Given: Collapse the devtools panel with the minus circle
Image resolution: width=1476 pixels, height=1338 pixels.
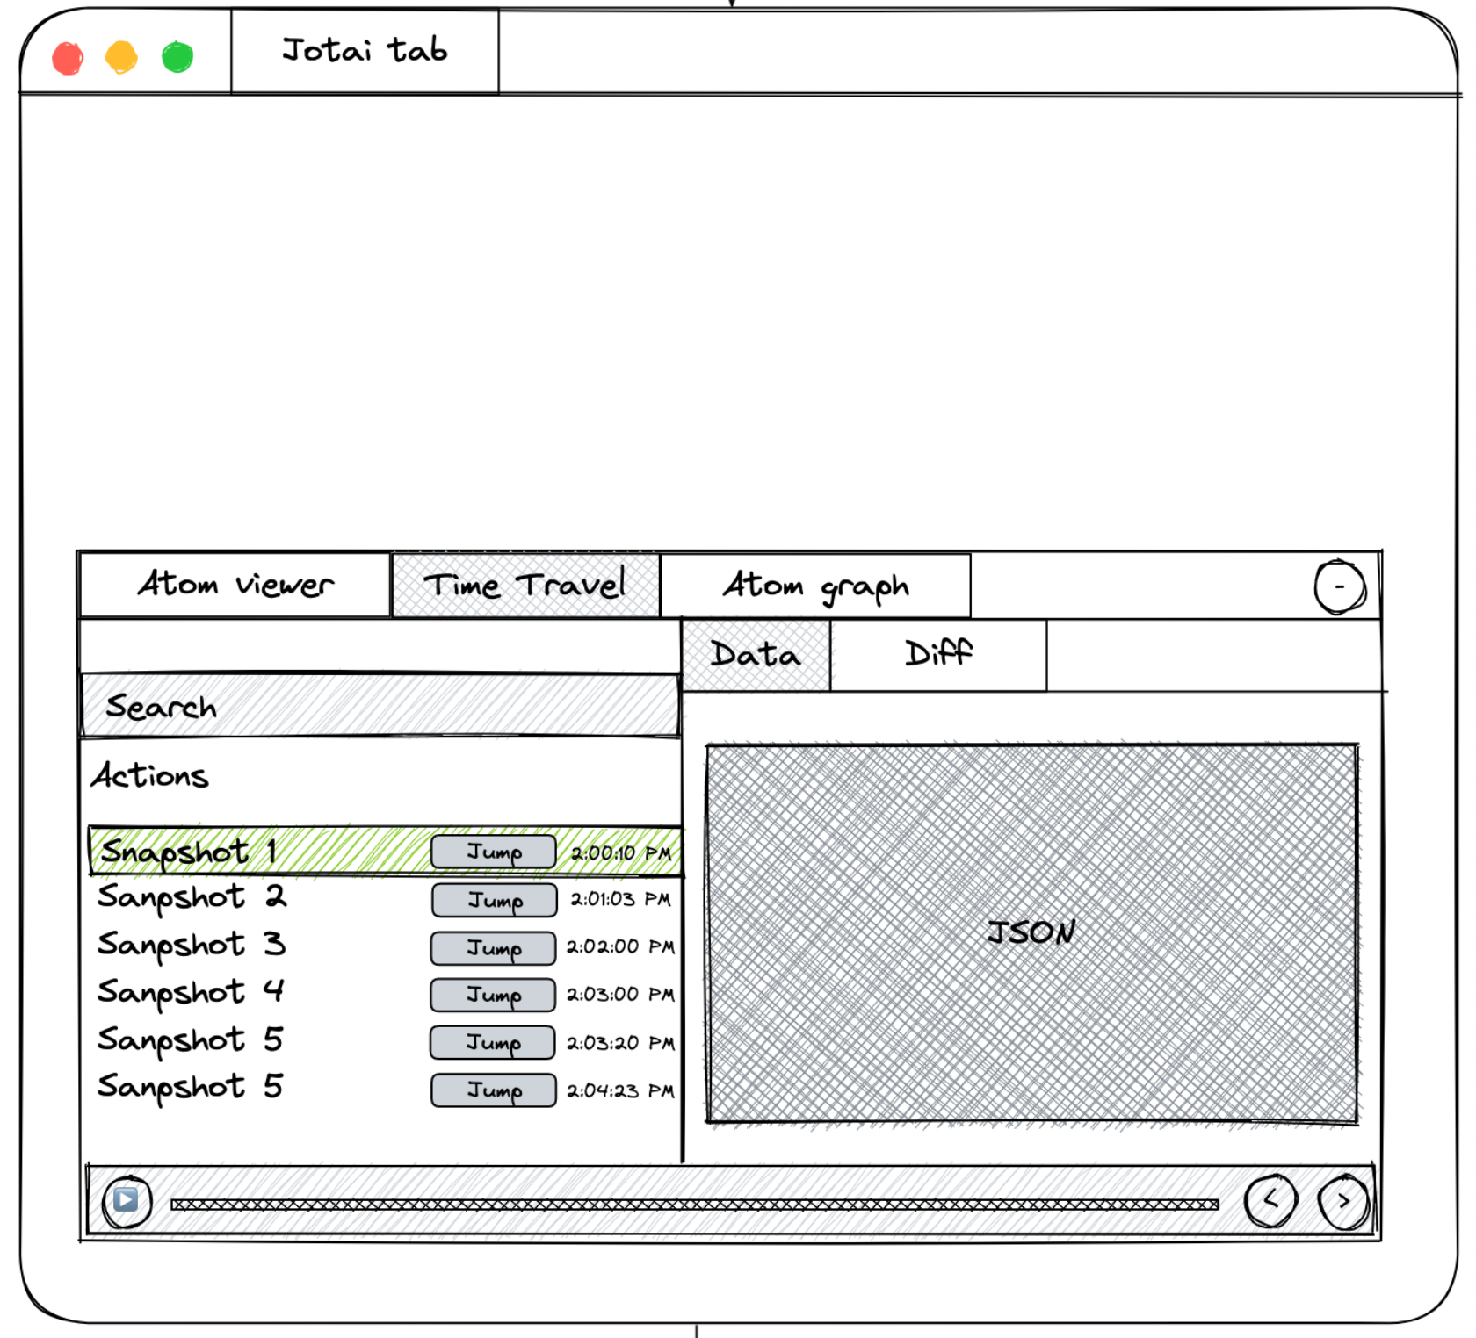Looking at the screenshot, I should coord(1340,586).
